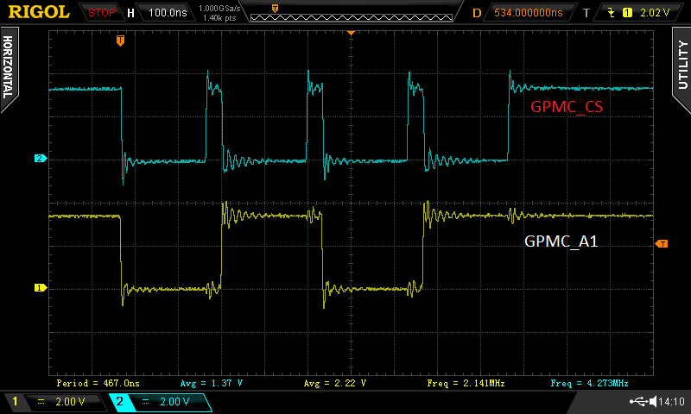Select the orange trigger position marker on grid
This screenshot has height=414, width=691.
(120, 41)
